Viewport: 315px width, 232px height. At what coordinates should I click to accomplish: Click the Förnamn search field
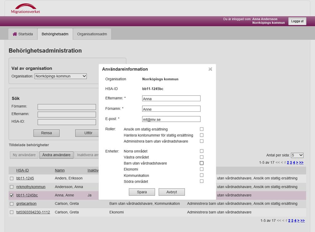click(67, 107)
